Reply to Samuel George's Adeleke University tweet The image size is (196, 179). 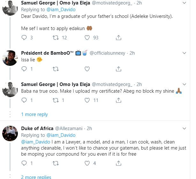[x=24, y=38]
